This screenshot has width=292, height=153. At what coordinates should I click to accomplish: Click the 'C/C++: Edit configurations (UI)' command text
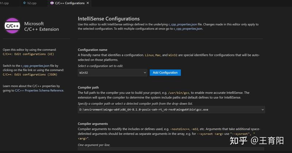tap(28, 54)
